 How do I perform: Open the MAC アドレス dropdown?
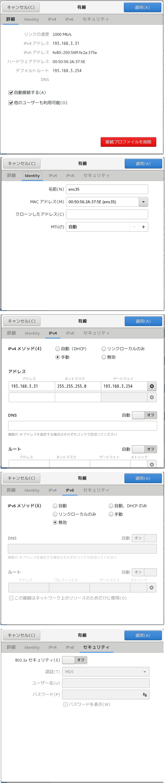pyautogui.click(x=143, y=202)
